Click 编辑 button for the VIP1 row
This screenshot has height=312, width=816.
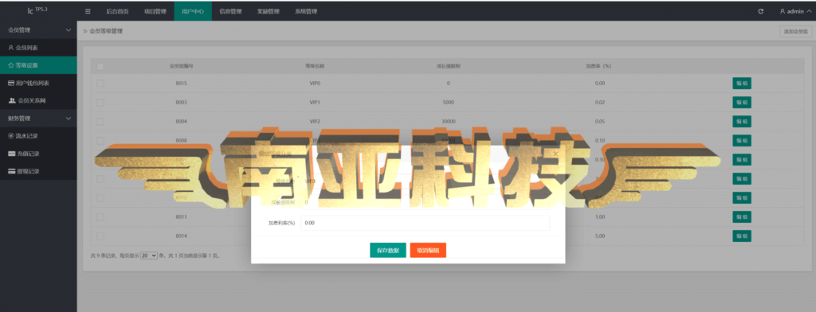[742, 103]
